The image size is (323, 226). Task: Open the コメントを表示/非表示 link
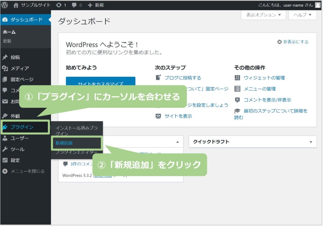[x=267, y=100]
